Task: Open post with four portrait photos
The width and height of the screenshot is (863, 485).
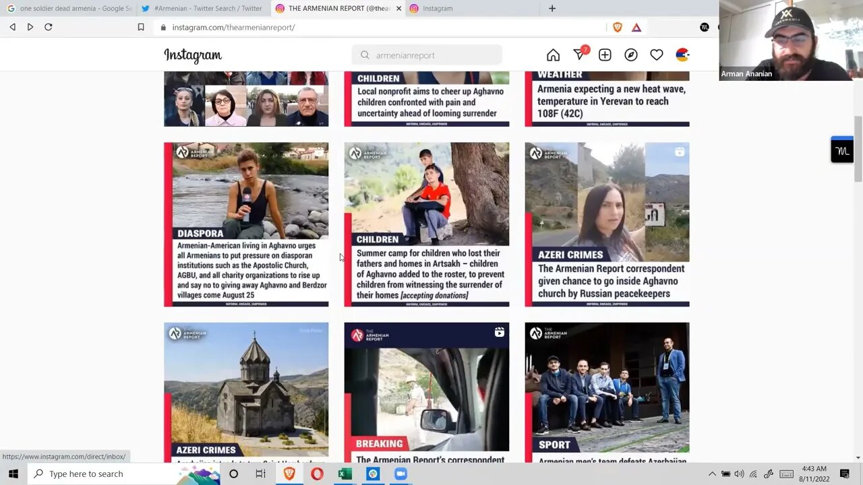Action: (x=246, y=98)
